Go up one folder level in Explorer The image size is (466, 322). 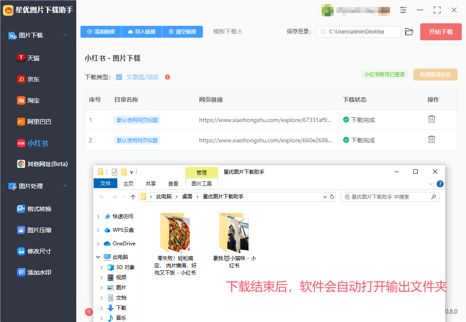(133, 197)
